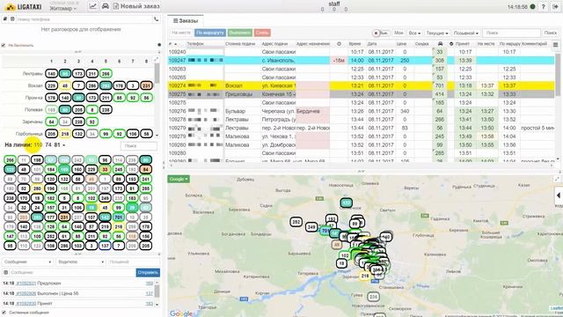Select driver 229 on Вокзал stand
Image resolution: width=563 pixels, height=317 pixels.
point(51,85)
